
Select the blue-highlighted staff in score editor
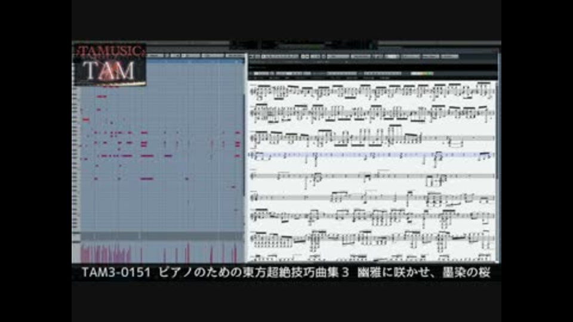372,155
